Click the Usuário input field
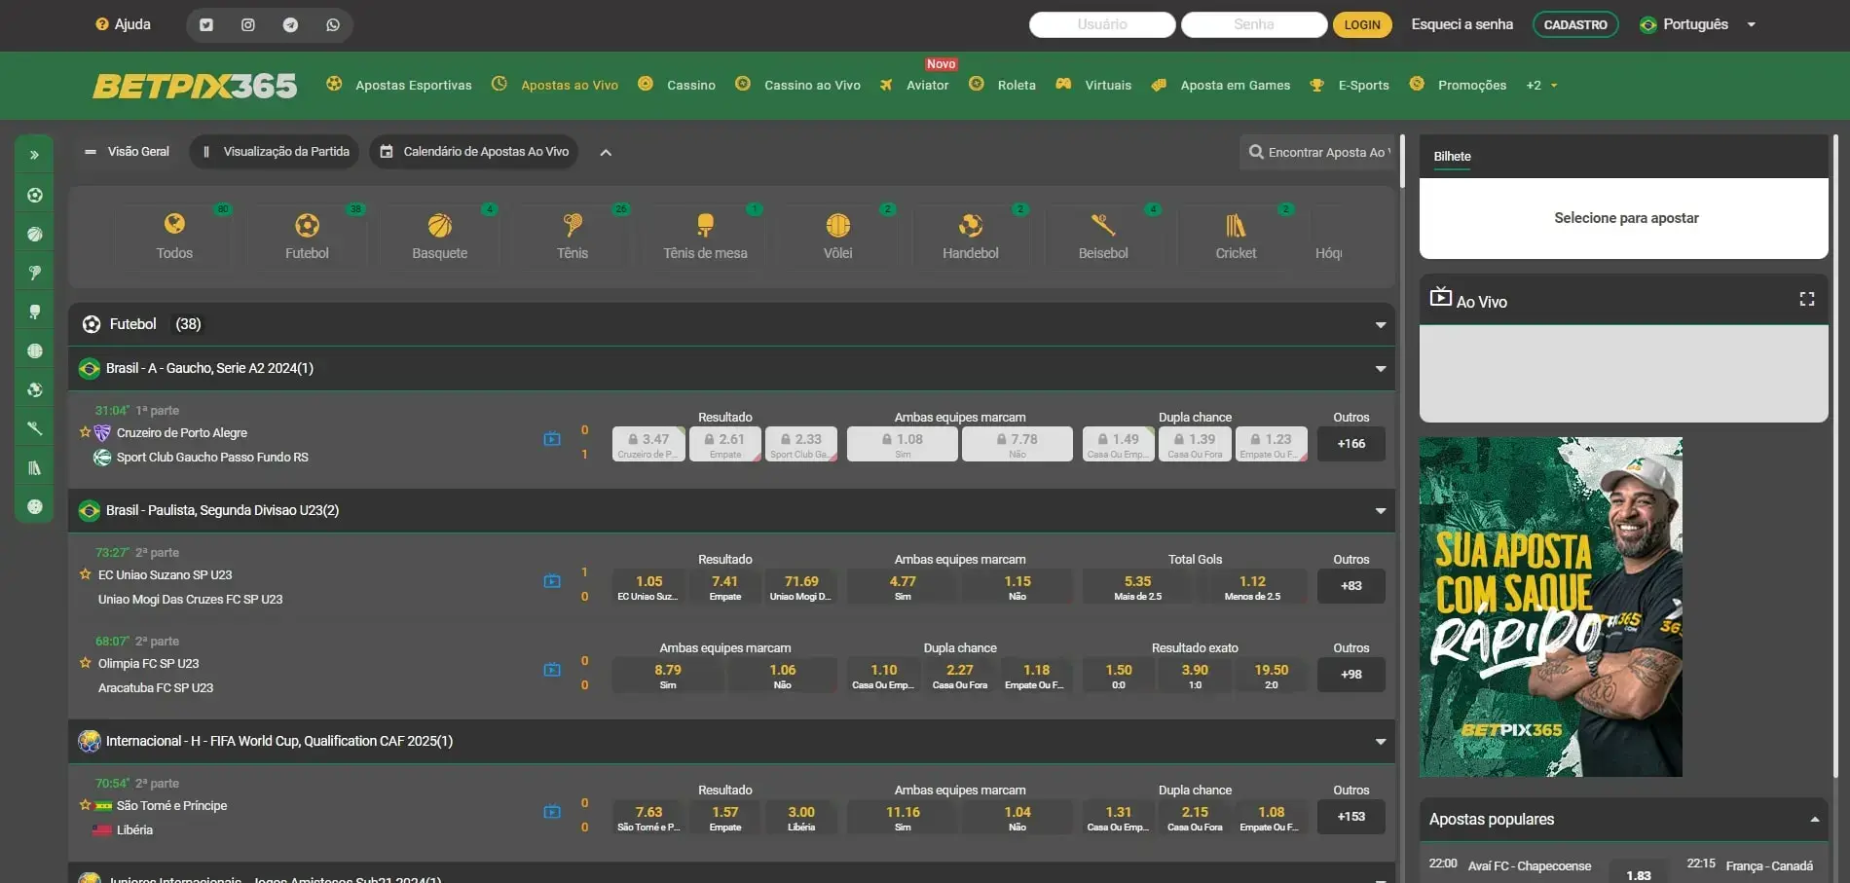The image size is (1850, 883). point(1101,24)
